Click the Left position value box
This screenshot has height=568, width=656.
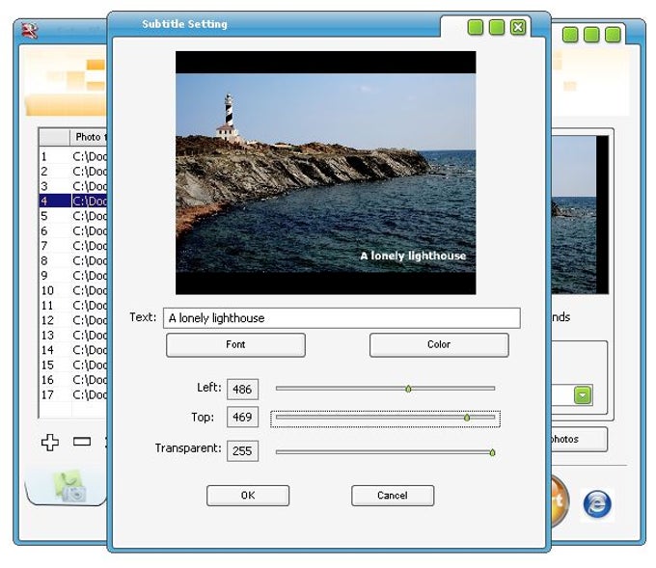click(x=242, y=390)
